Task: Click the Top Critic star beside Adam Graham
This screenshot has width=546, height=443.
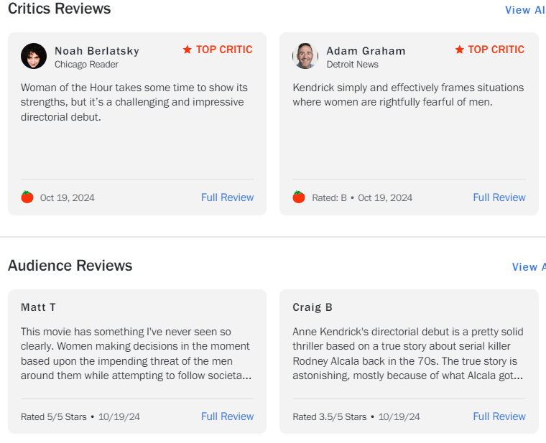Action: pyautogui.click(x=459, y=50)
